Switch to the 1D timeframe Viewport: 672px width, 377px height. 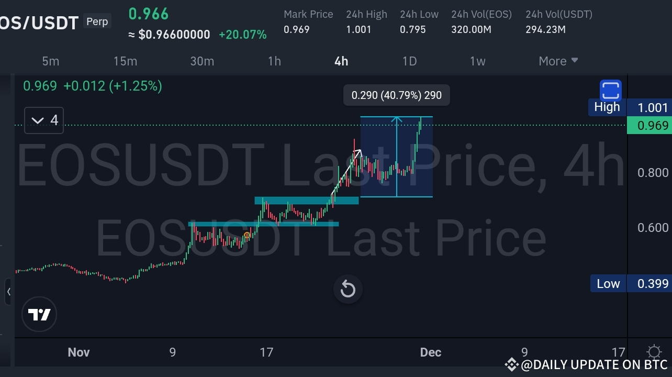coord(409,61)
